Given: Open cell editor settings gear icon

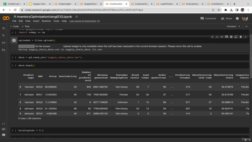Looking at the screenshot, I should pyautogui.click(x=231, y=37).
